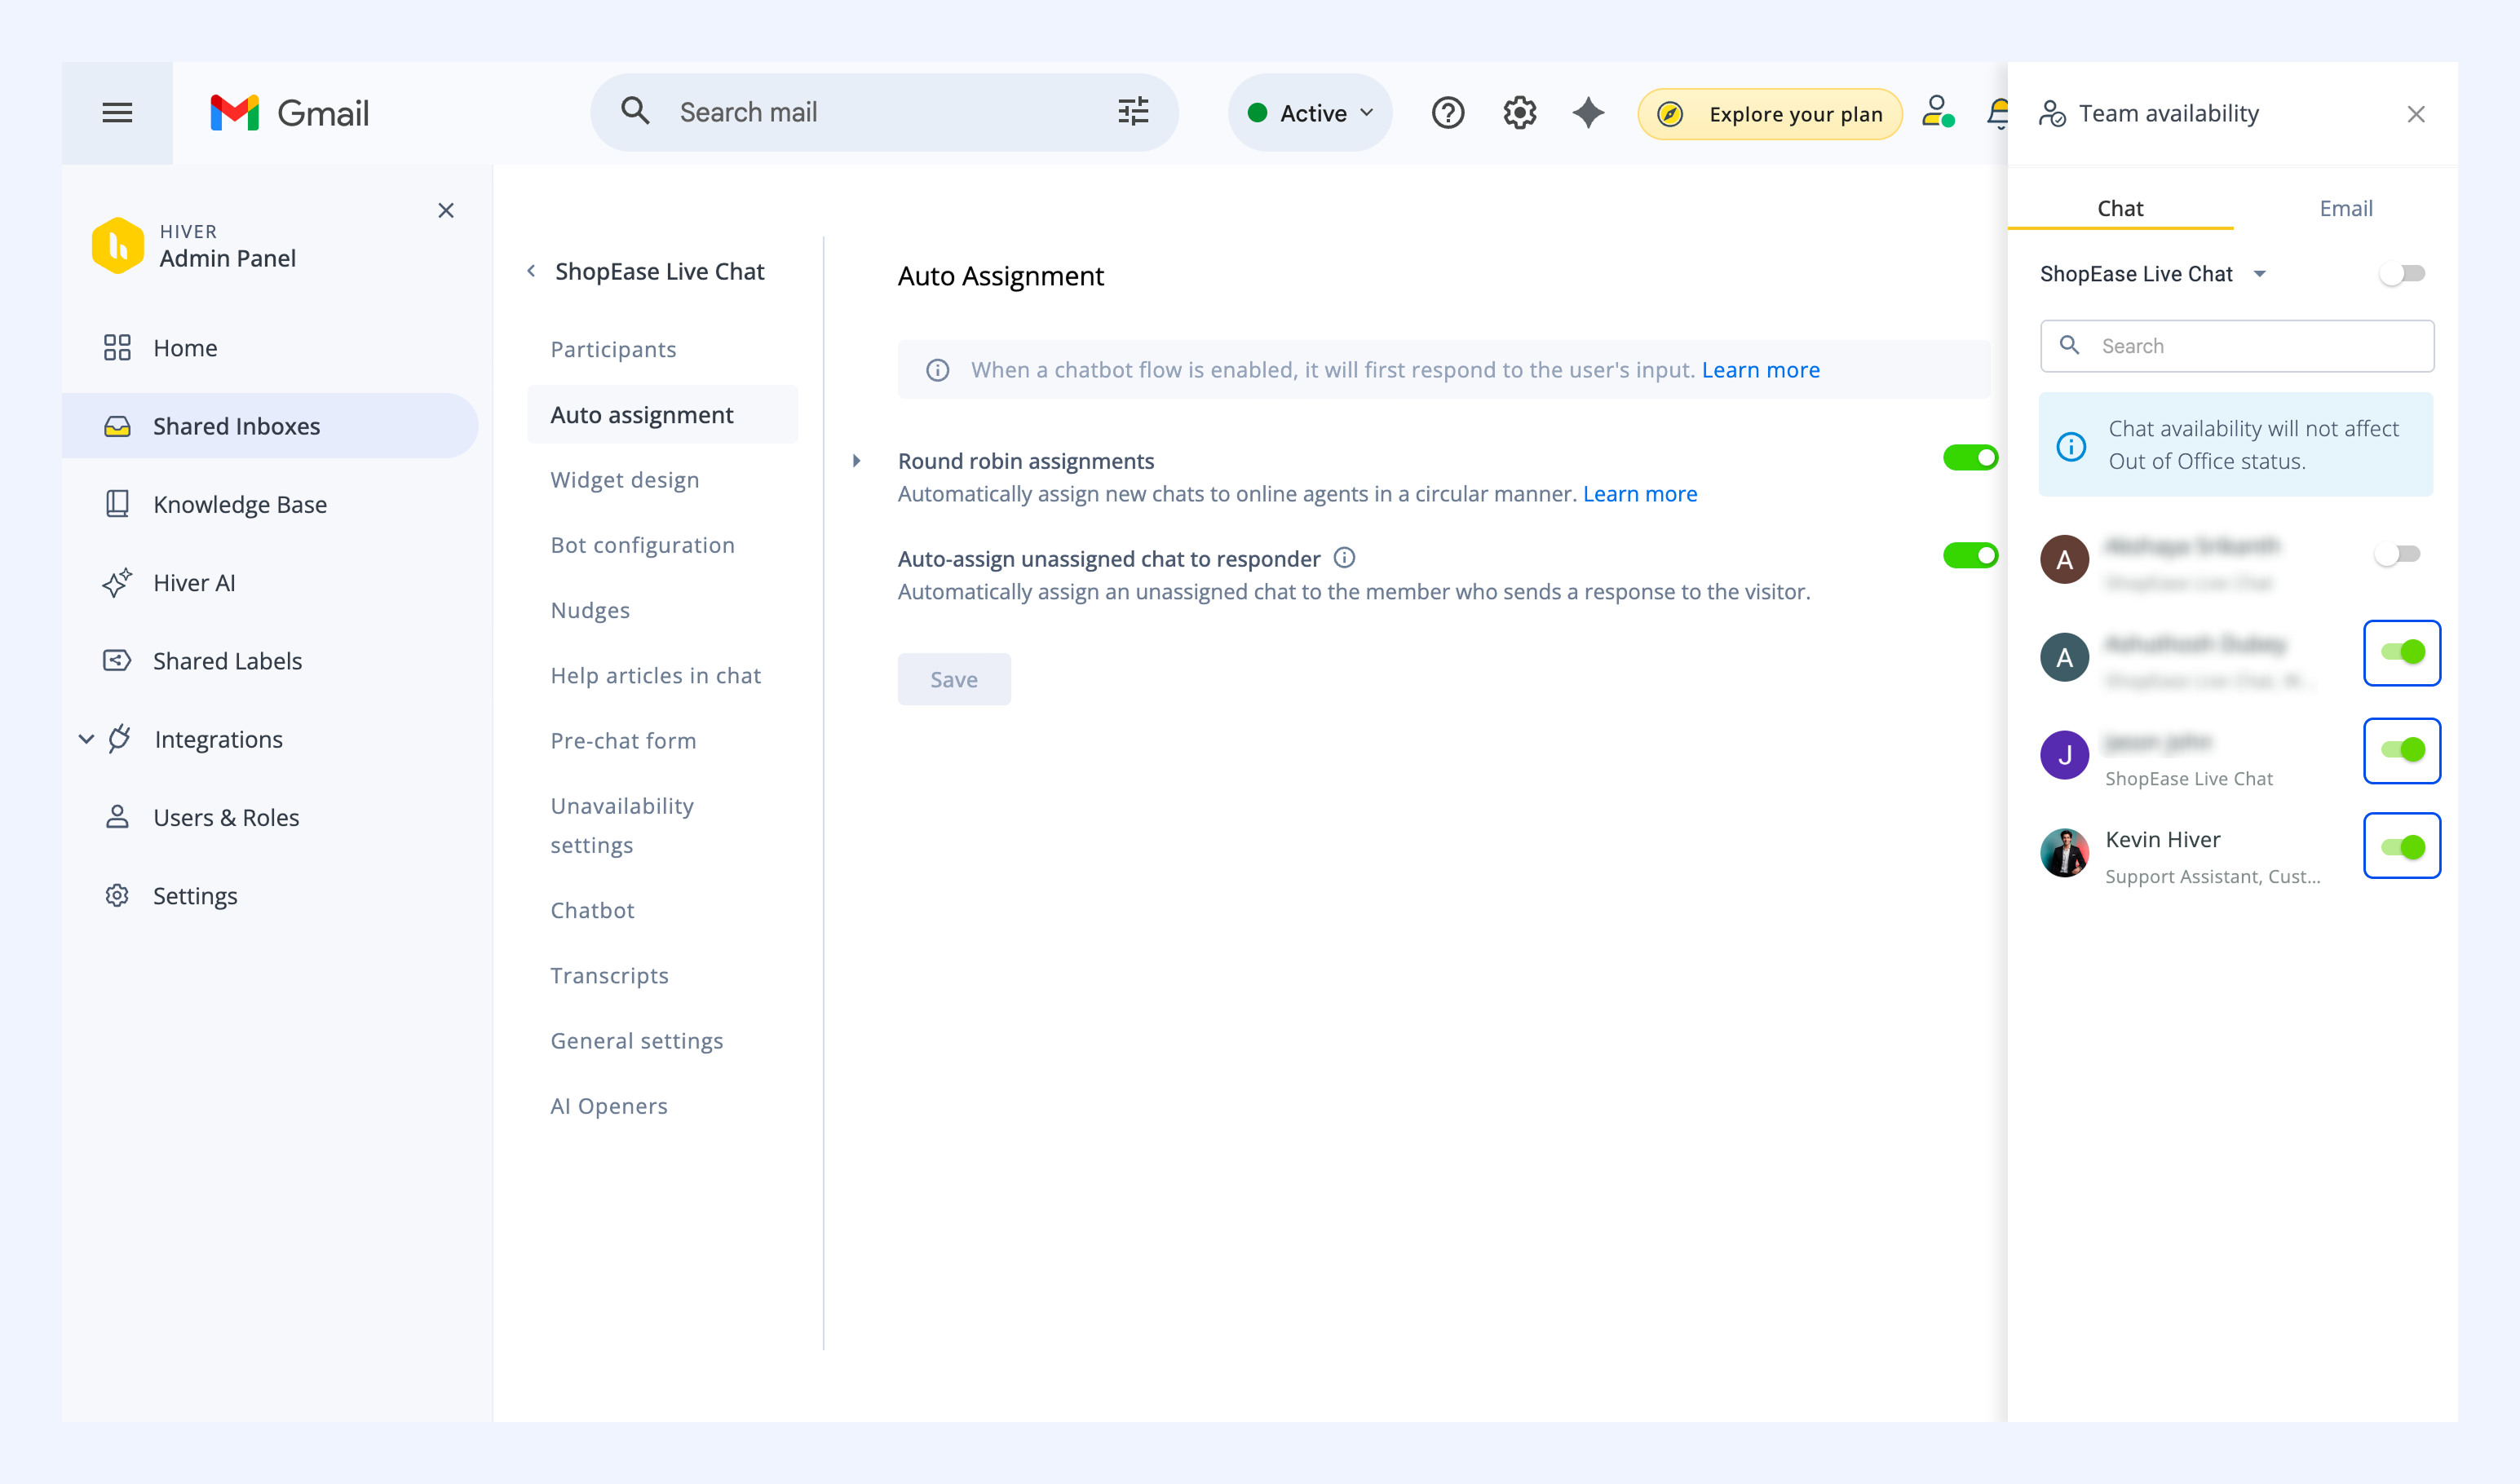The image size is (2520, 1484).
Task: Collapse the Integrations section chevron
Action: tap(87, 739)
